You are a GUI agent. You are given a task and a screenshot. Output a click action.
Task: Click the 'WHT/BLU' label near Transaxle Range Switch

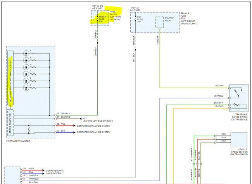click(x=219, y=96)
